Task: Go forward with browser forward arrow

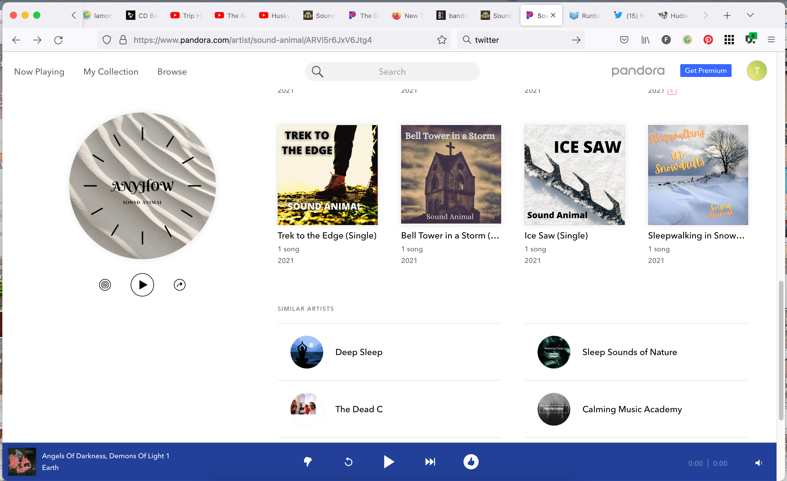Action: click(37, 40)
